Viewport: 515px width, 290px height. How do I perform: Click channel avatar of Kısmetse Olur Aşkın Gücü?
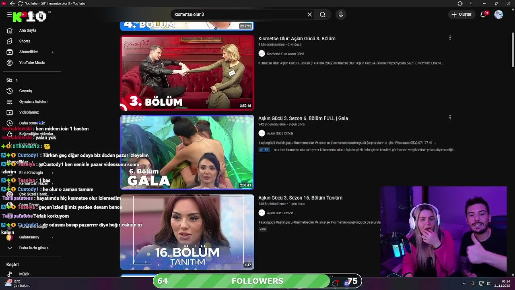tap(262, 54)
